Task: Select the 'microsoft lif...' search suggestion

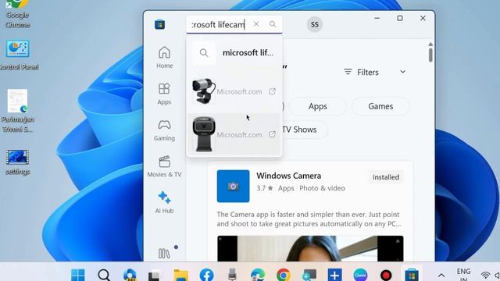Action: (x=234, y=52)
